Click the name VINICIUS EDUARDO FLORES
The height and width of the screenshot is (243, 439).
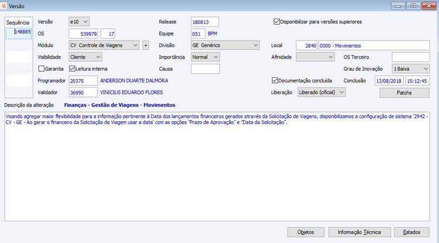(x=131, y=93)
